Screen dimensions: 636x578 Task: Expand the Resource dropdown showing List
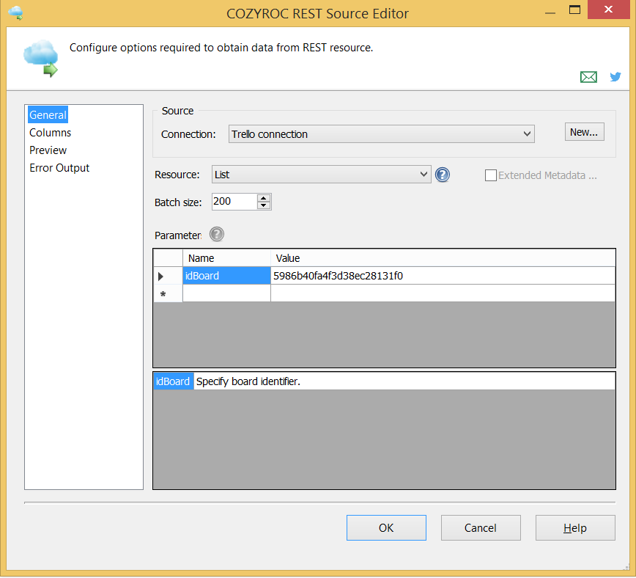click(321, 175)
